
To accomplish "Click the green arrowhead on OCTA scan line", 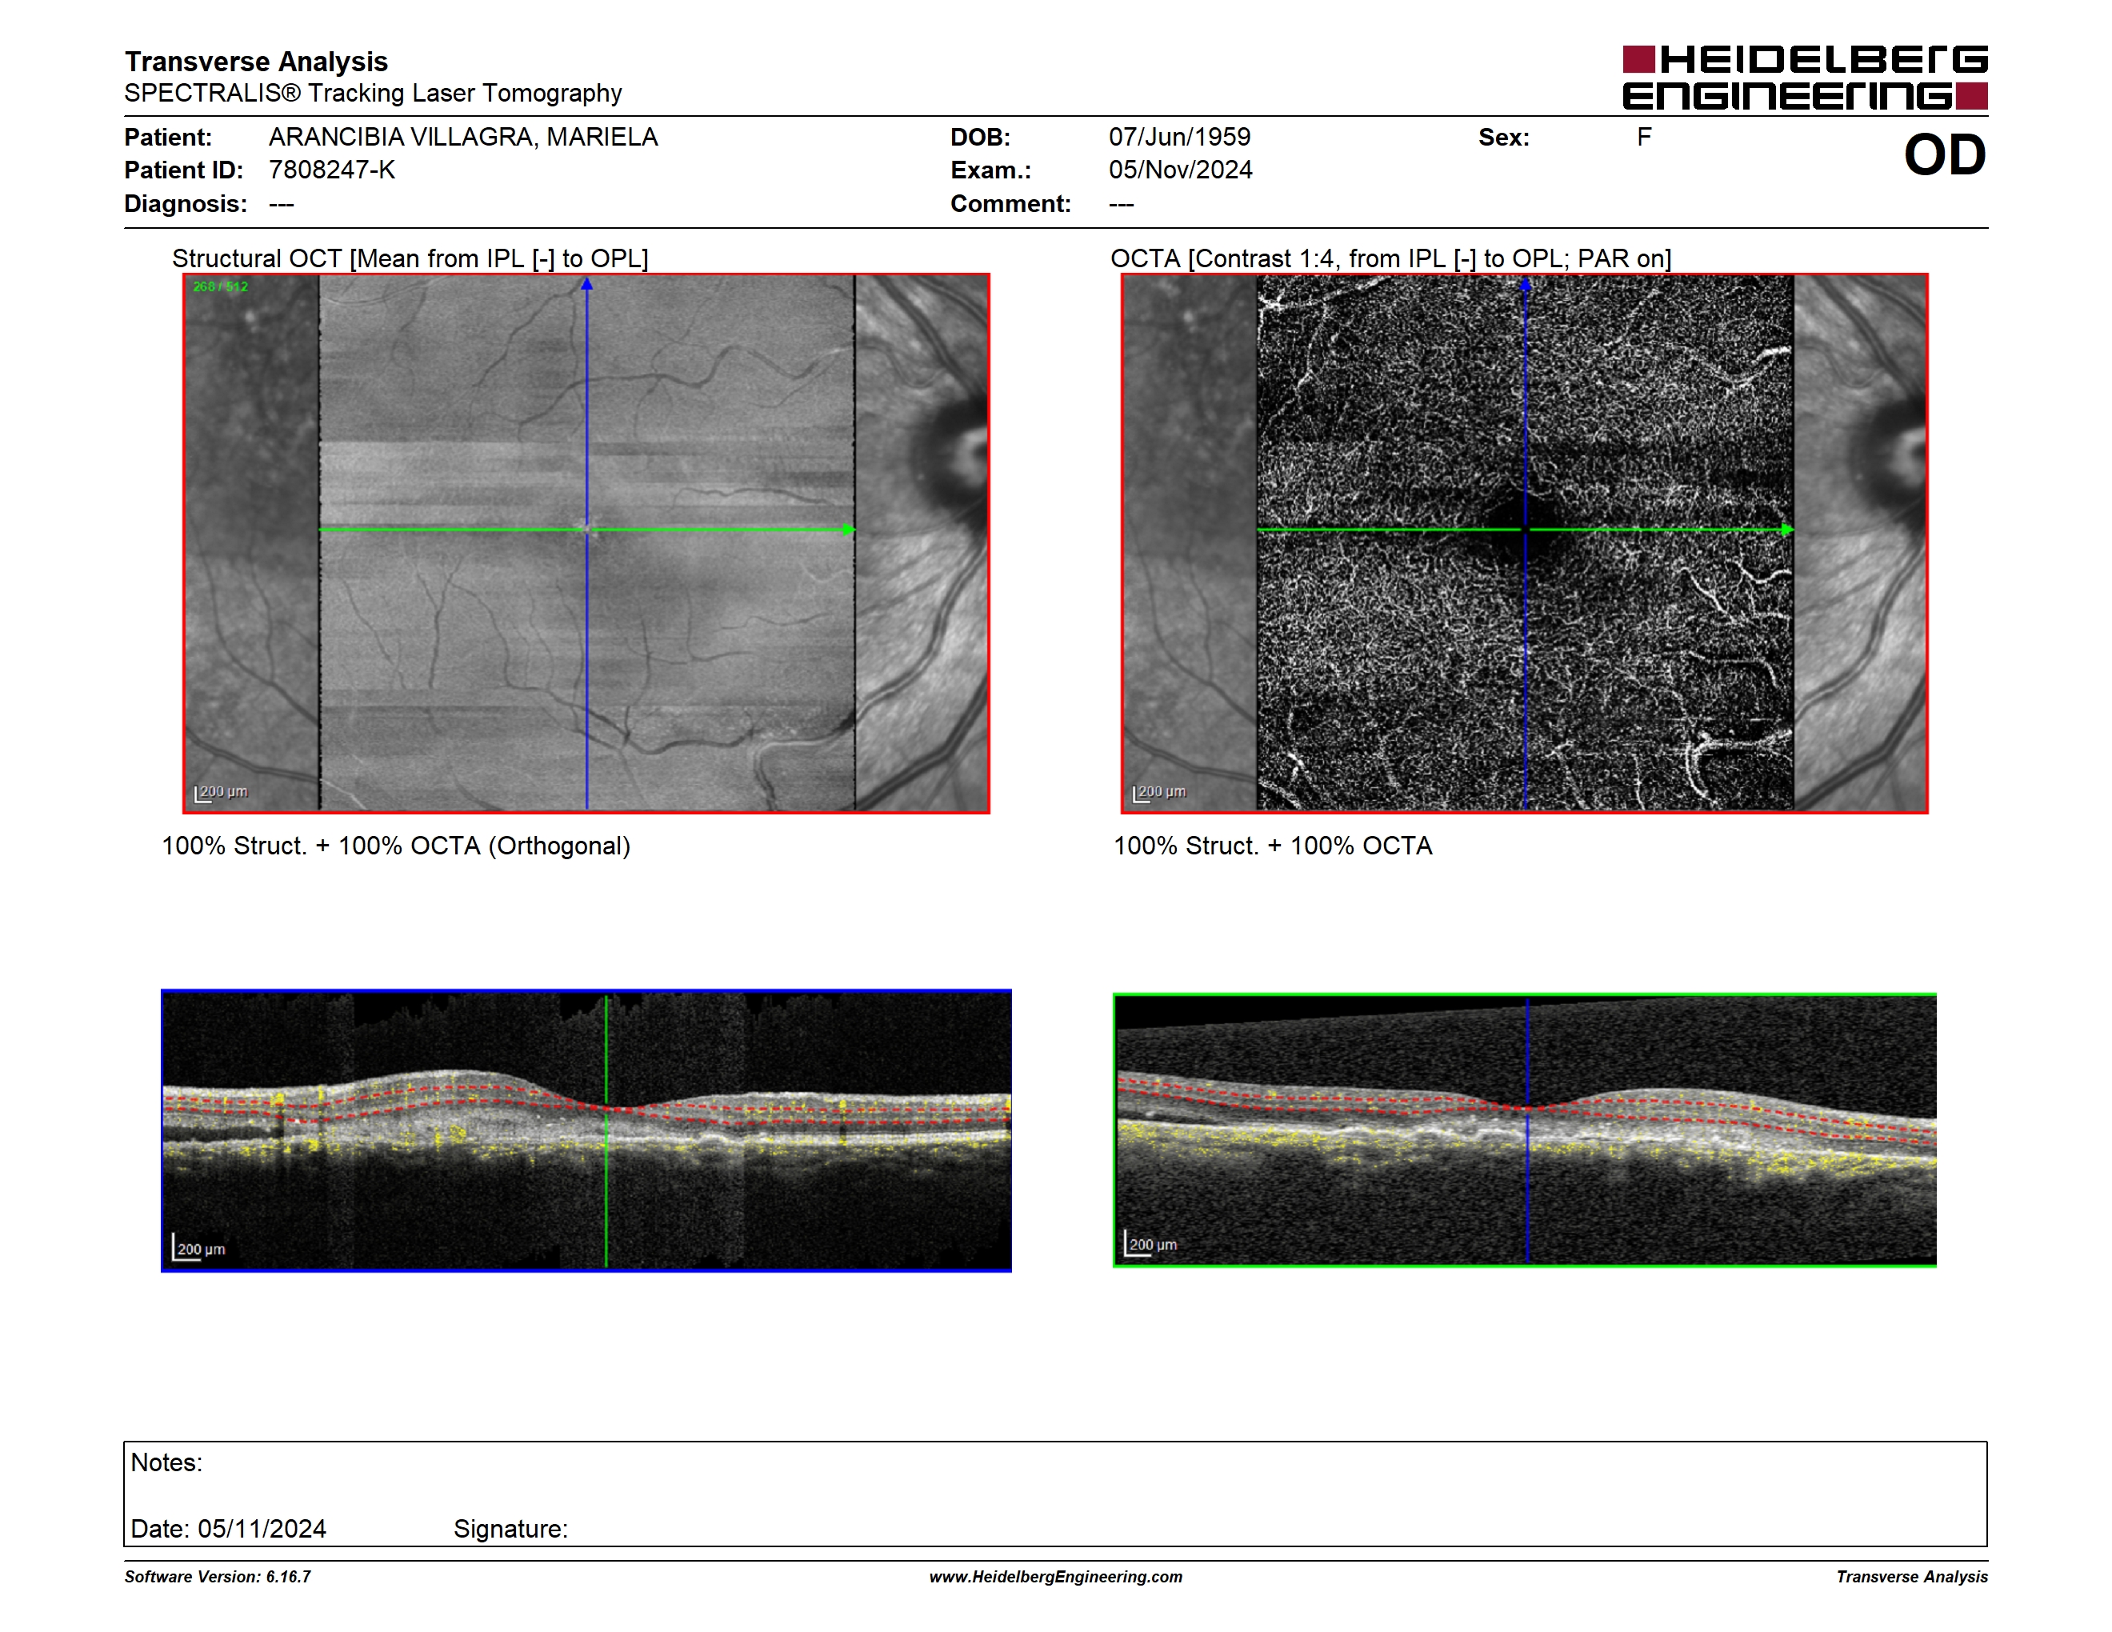I will (x=1787, y=530).
